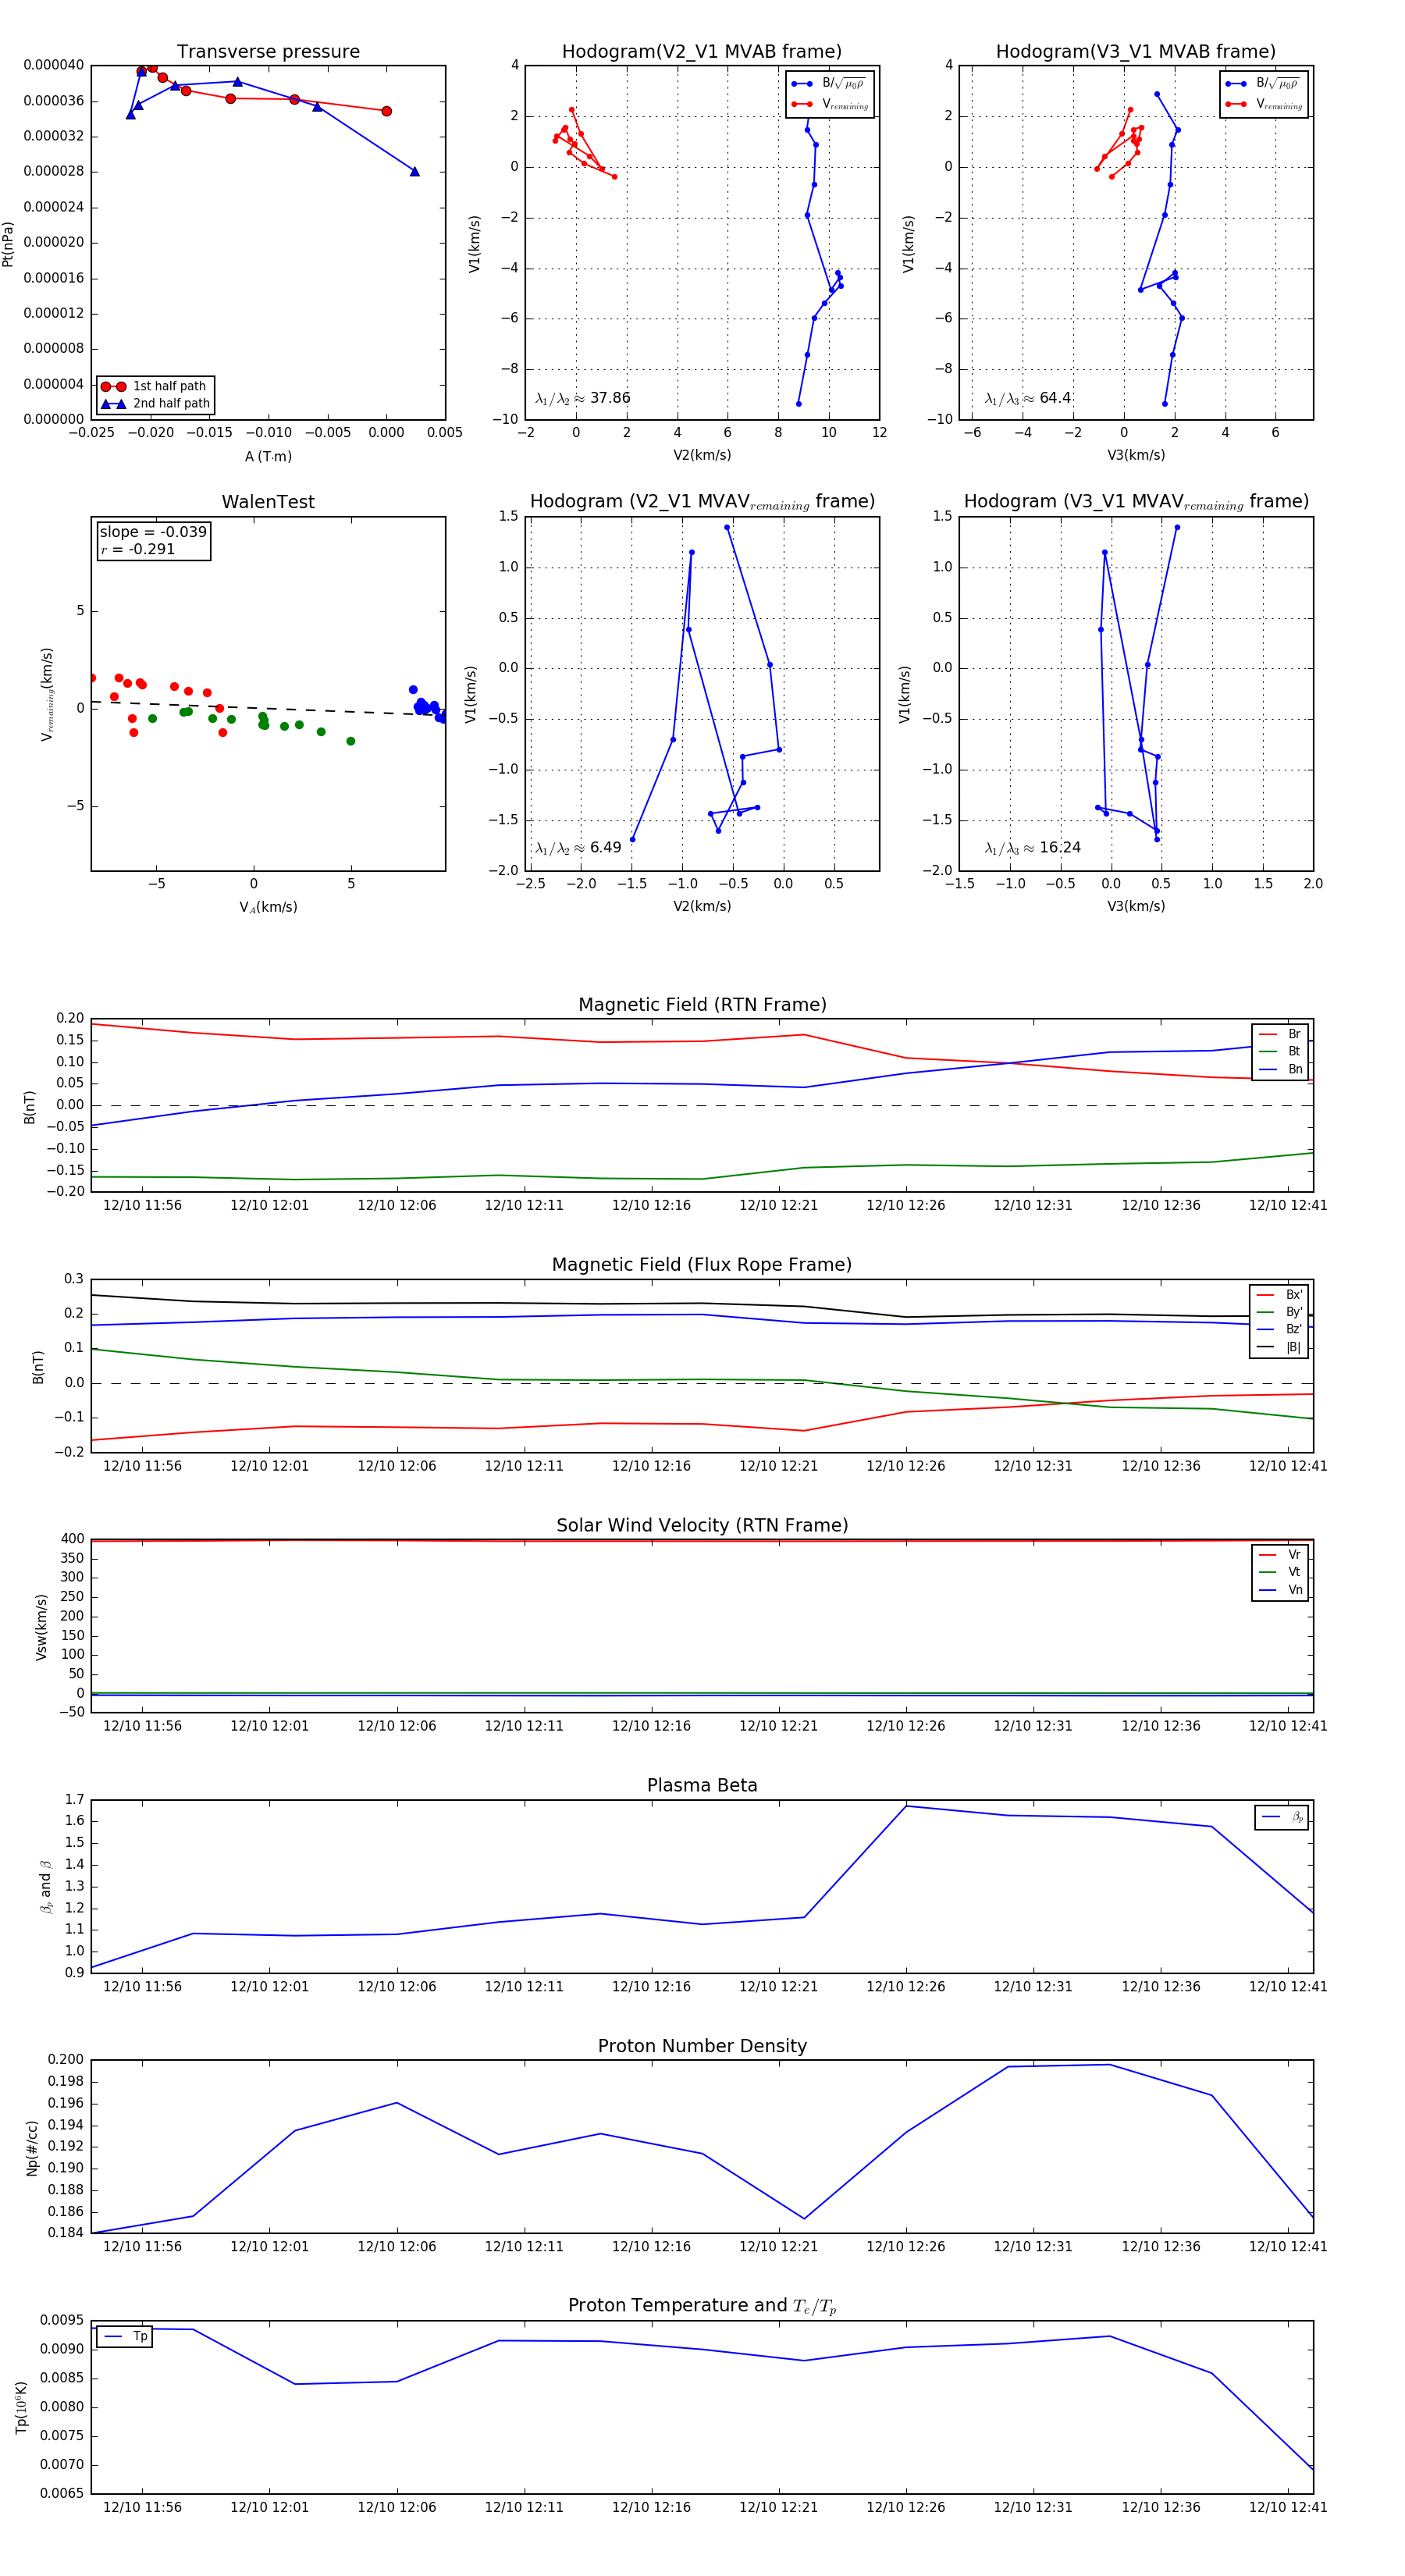This screenshot has width=1405, height=2576.
Task: Click the Vremaining legend entry in V3_V1 MVAB hodogram
Action: [1264, 104]
